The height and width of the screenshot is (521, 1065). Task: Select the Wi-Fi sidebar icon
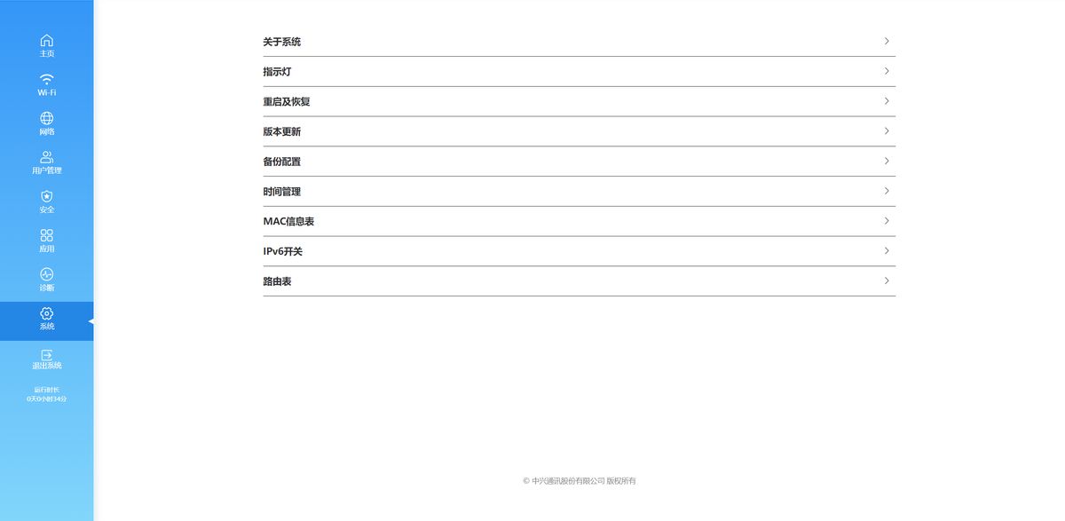[47, 79]
